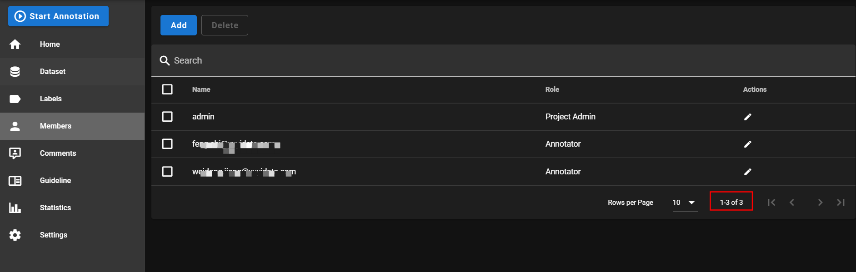
Task: Check the weidongjiang member row checkbox
Action: [167, 172]
